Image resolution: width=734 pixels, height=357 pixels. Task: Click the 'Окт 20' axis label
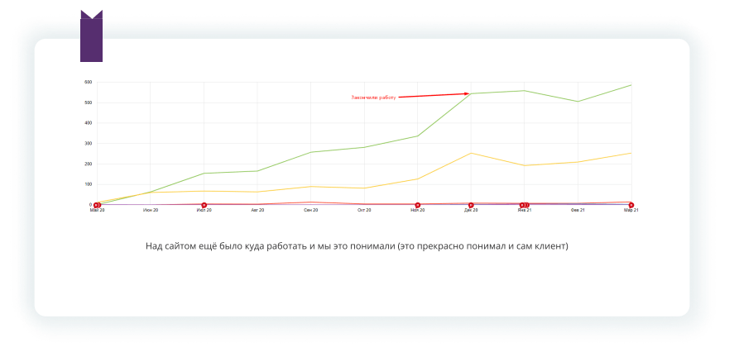(364, 211)
